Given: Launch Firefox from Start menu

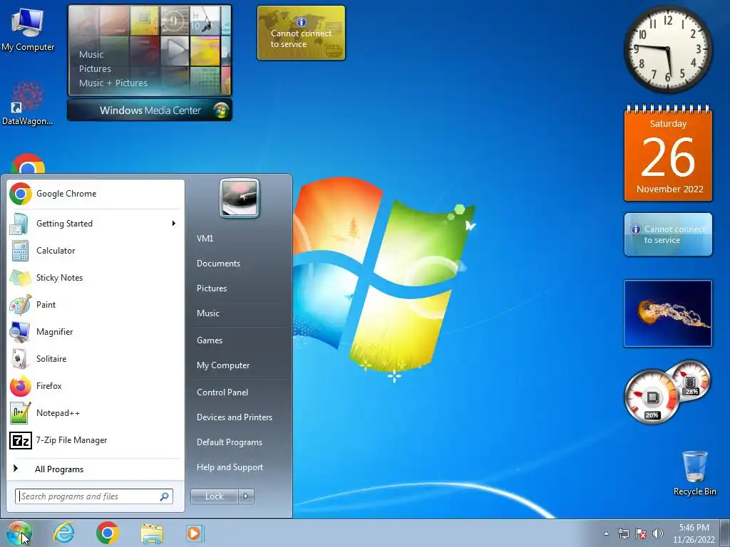Looking at the screenshot, I should pos(96,386).
